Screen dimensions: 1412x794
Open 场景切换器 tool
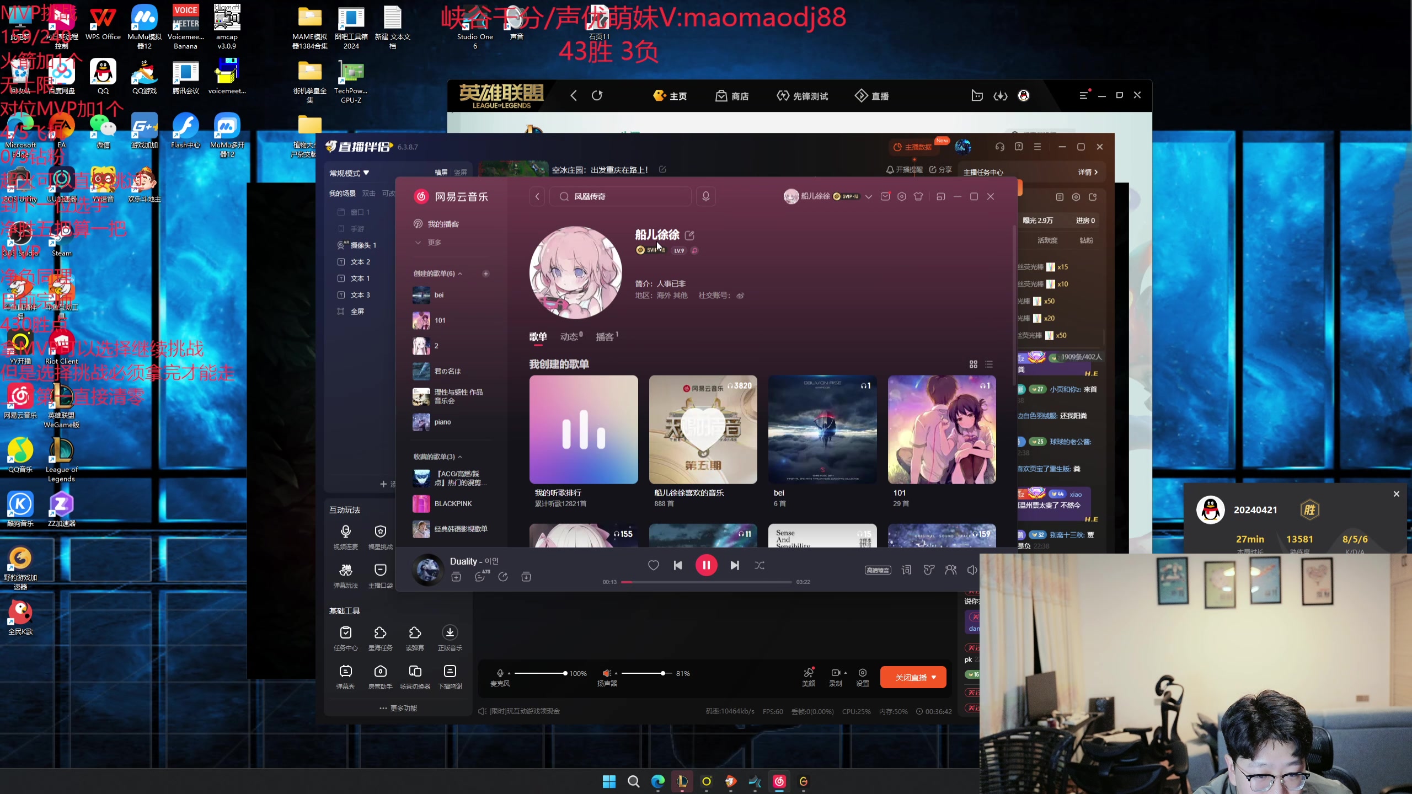[415, 677]
